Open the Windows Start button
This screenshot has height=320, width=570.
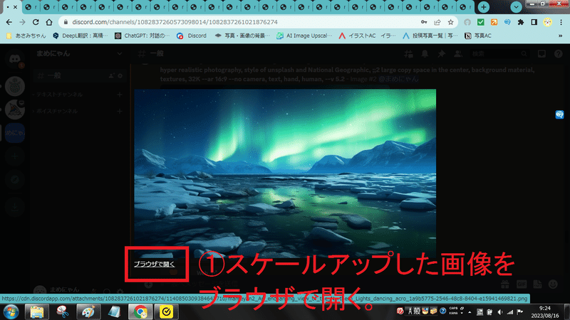[x=11, y=311]
